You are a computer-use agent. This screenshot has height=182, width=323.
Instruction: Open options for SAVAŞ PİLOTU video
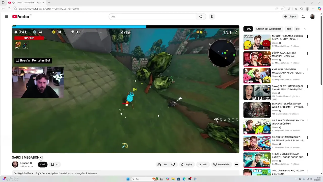pyautogui.click(x=307, y=87)
